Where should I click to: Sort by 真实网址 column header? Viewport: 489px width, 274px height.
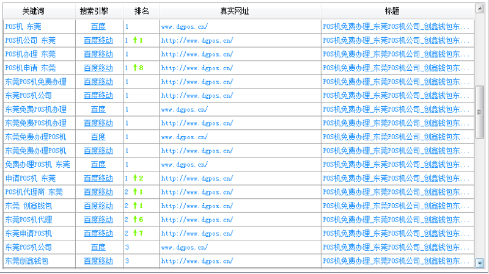click(x=234, y=11)
